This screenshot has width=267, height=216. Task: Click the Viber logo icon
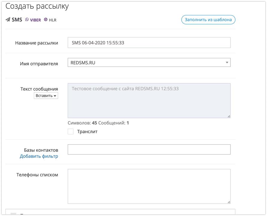(x=27, y=19)
